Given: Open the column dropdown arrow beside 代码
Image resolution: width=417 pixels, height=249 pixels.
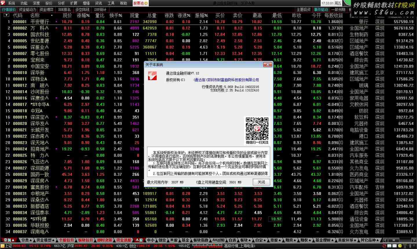Looking at the screenshot, I should click(6, 15).
